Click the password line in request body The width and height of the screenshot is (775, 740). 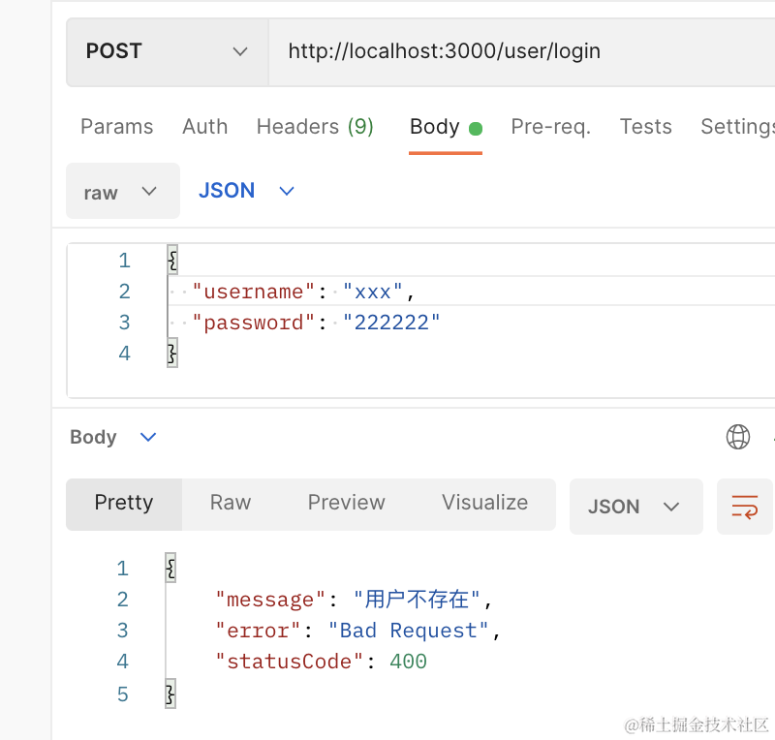point(316,323)
